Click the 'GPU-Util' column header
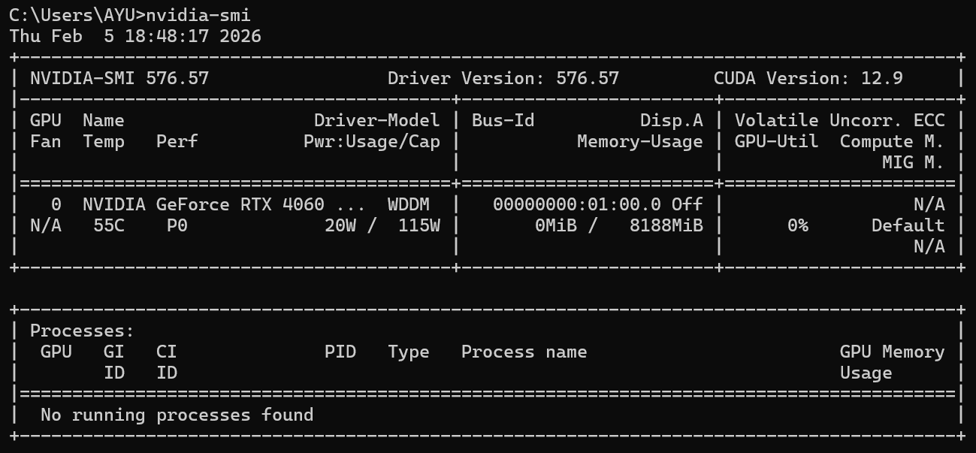 [776, 141]
